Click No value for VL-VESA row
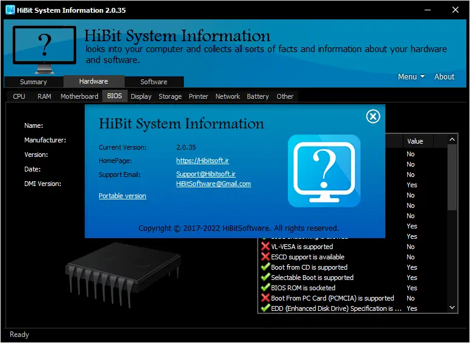Image resolution: width=470 pixels, height=343 pixels. pyautogui.click(x=410, y=247)
